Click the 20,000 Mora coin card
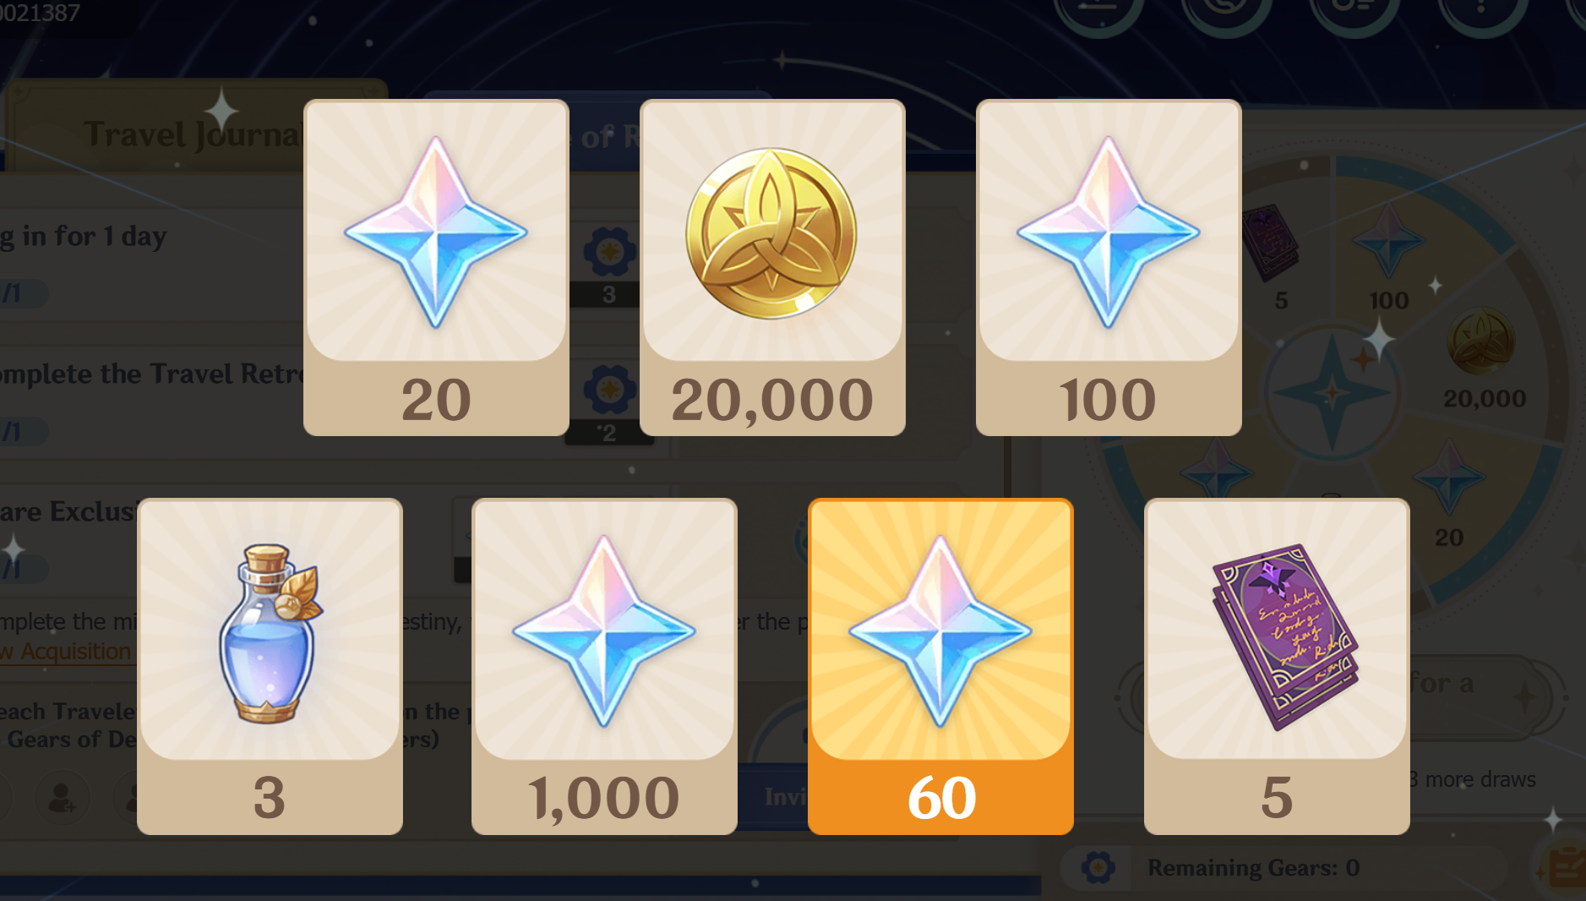 (x=772, y=267)
